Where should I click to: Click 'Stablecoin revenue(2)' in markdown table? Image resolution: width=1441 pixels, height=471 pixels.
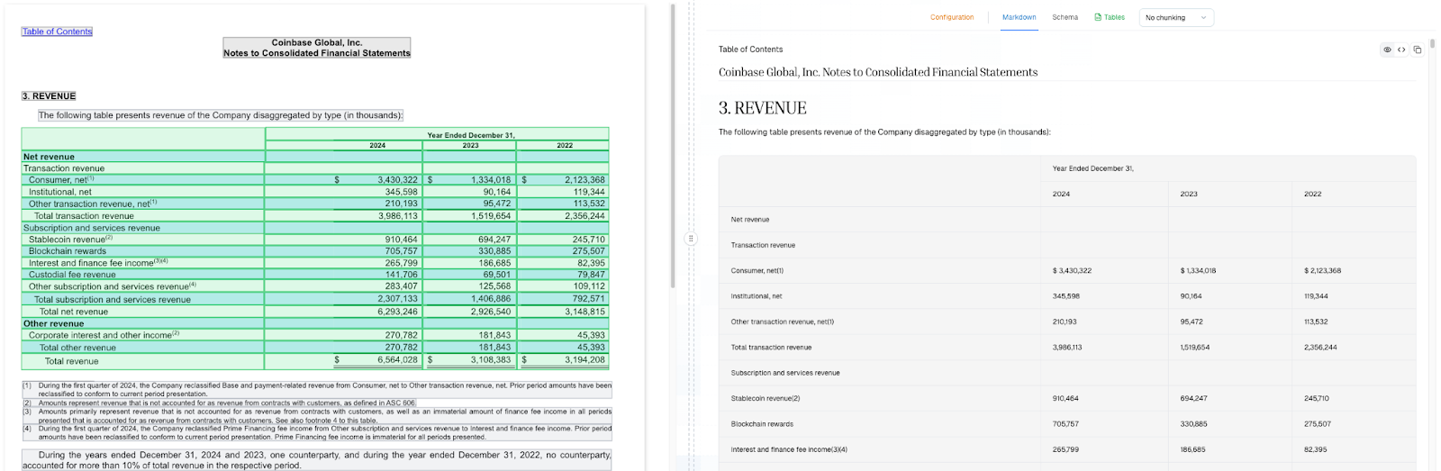pyautogui.click(x=765, y=398)
